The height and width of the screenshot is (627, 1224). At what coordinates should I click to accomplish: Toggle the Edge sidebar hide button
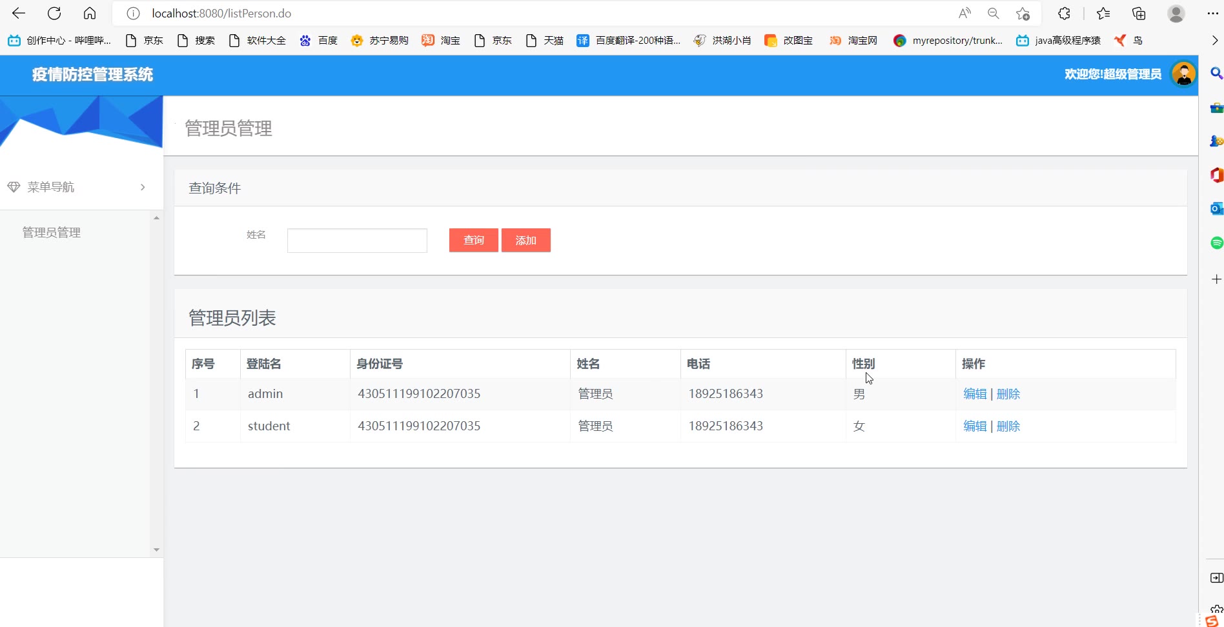(1216, 578)
